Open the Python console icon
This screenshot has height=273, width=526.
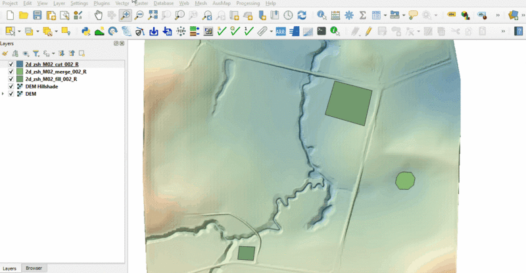tap(85, 31)
